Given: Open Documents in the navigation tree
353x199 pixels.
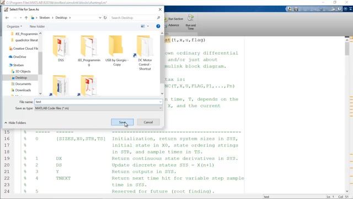Looking at the screenshot, I should pos(21,84).
